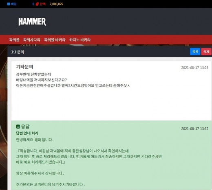This screenshot has height=190, width=212.
Task: Click the HAMMER logo
Action: tap(32, 22)
